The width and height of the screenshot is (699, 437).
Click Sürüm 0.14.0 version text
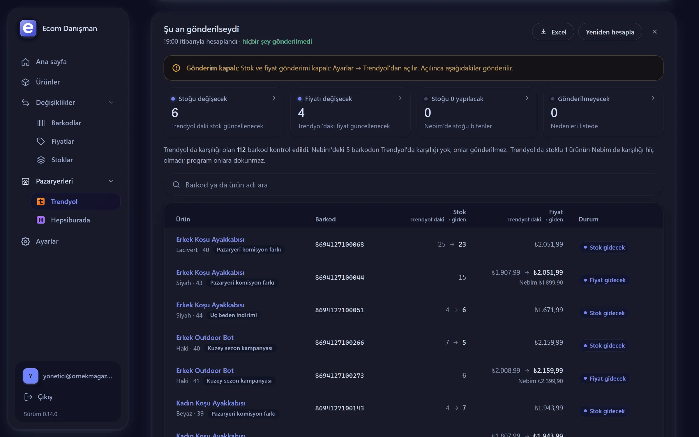click(40, 414)
